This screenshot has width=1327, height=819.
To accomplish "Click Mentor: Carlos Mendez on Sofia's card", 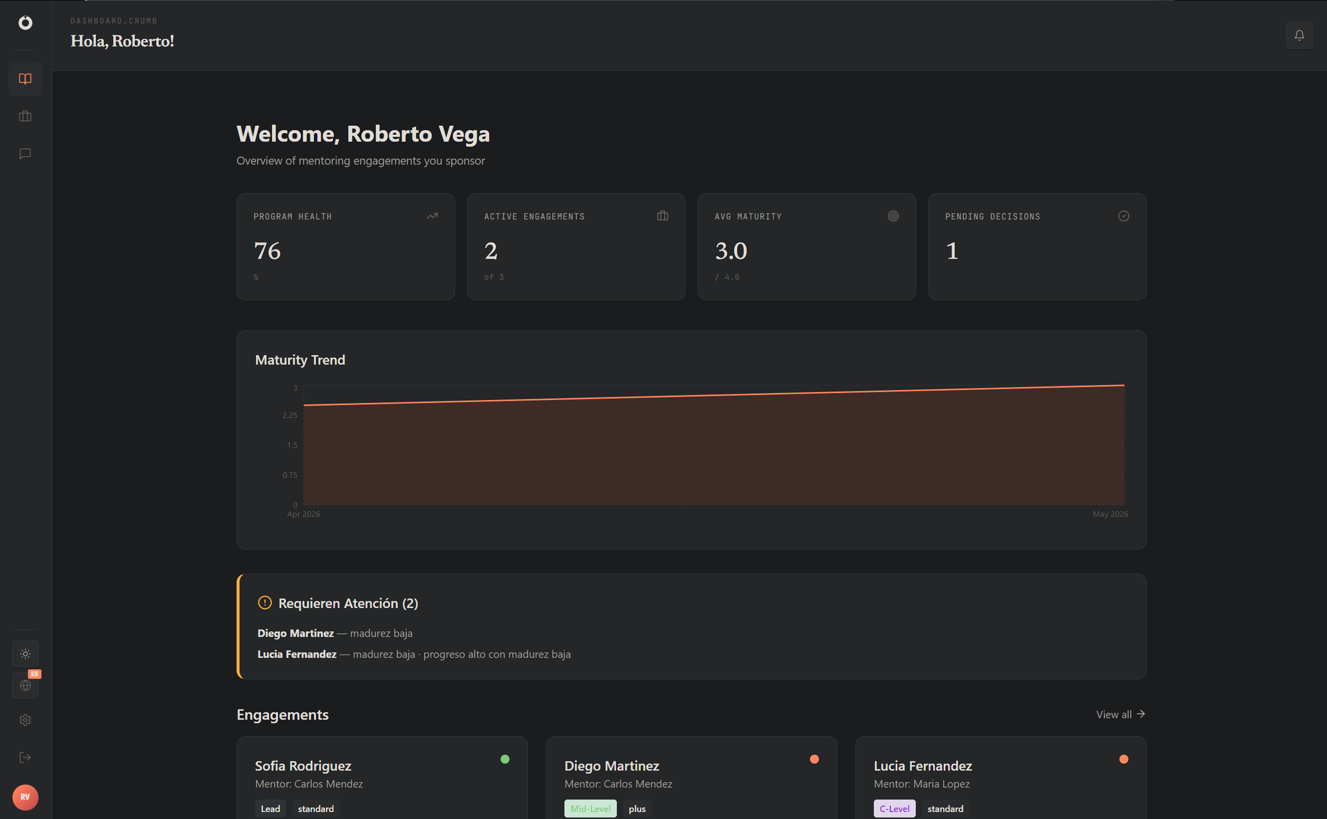I will (309, 784).
